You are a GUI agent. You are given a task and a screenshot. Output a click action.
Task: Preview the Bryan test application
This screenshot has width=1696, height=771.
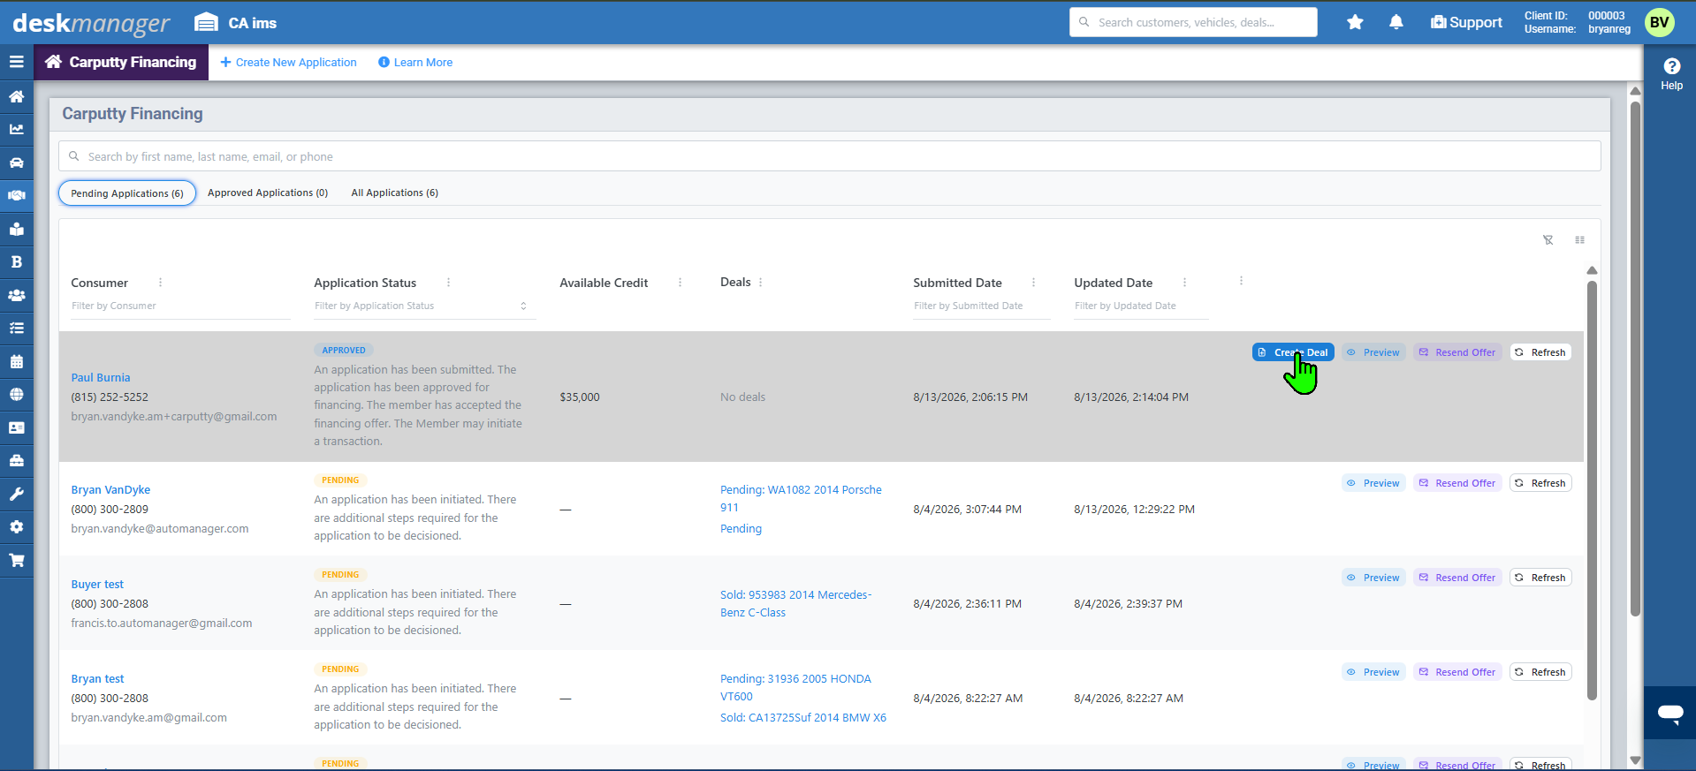point(1373,672)
